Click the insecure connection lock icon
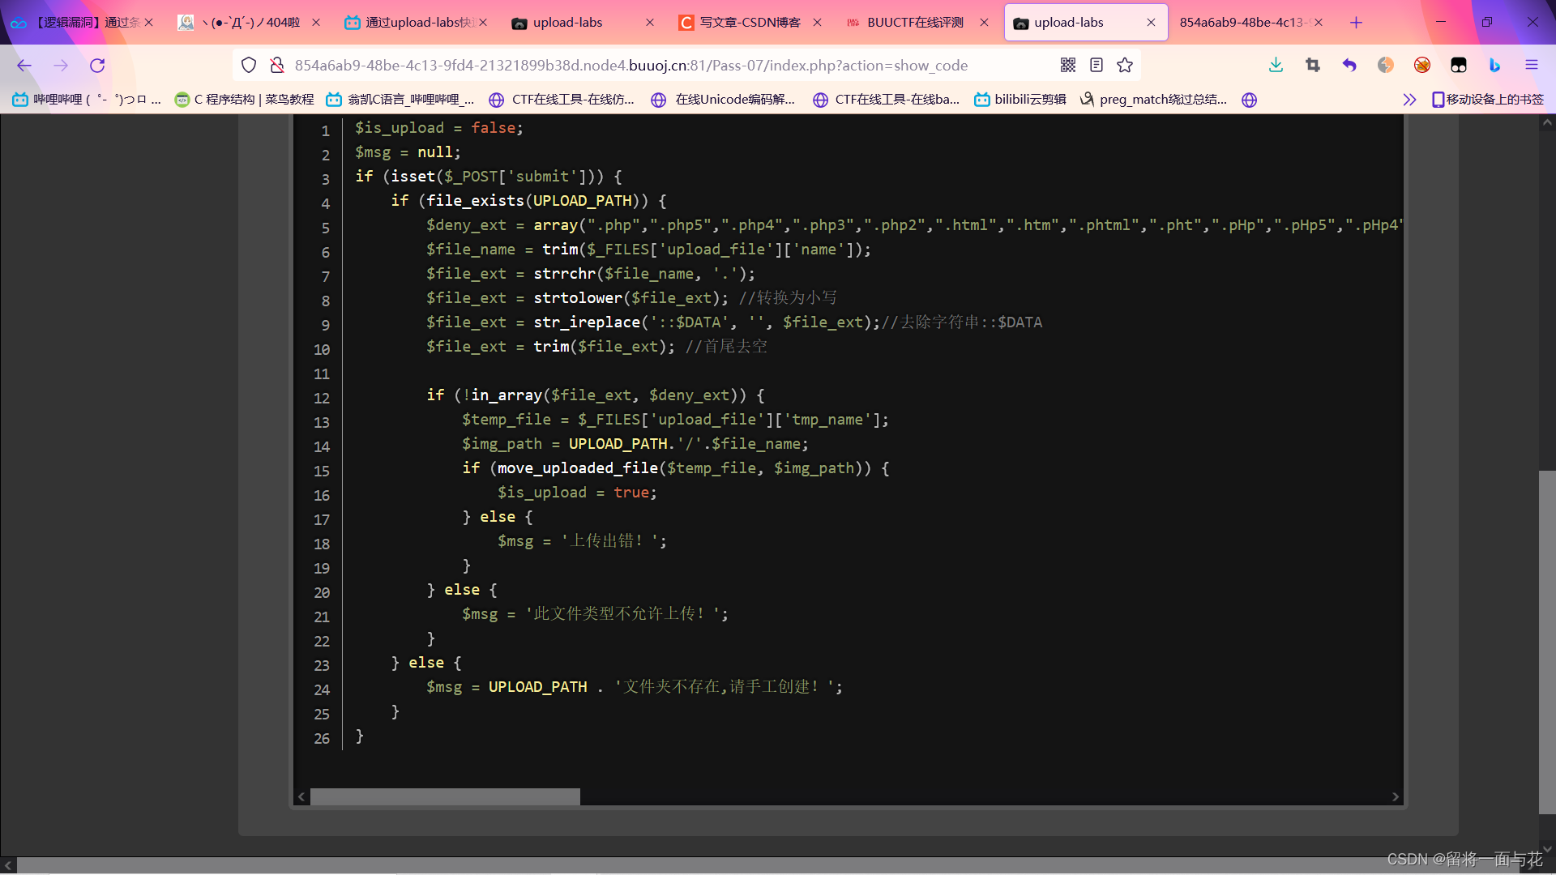Image resolution: width=1556 pixels, height=875 pixels. (277, 66)
